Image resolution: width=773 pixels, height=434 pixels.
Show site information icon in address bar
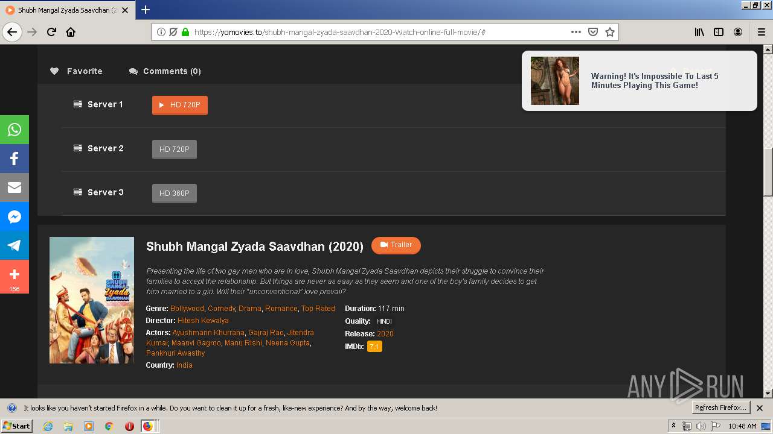pos(161,32)
